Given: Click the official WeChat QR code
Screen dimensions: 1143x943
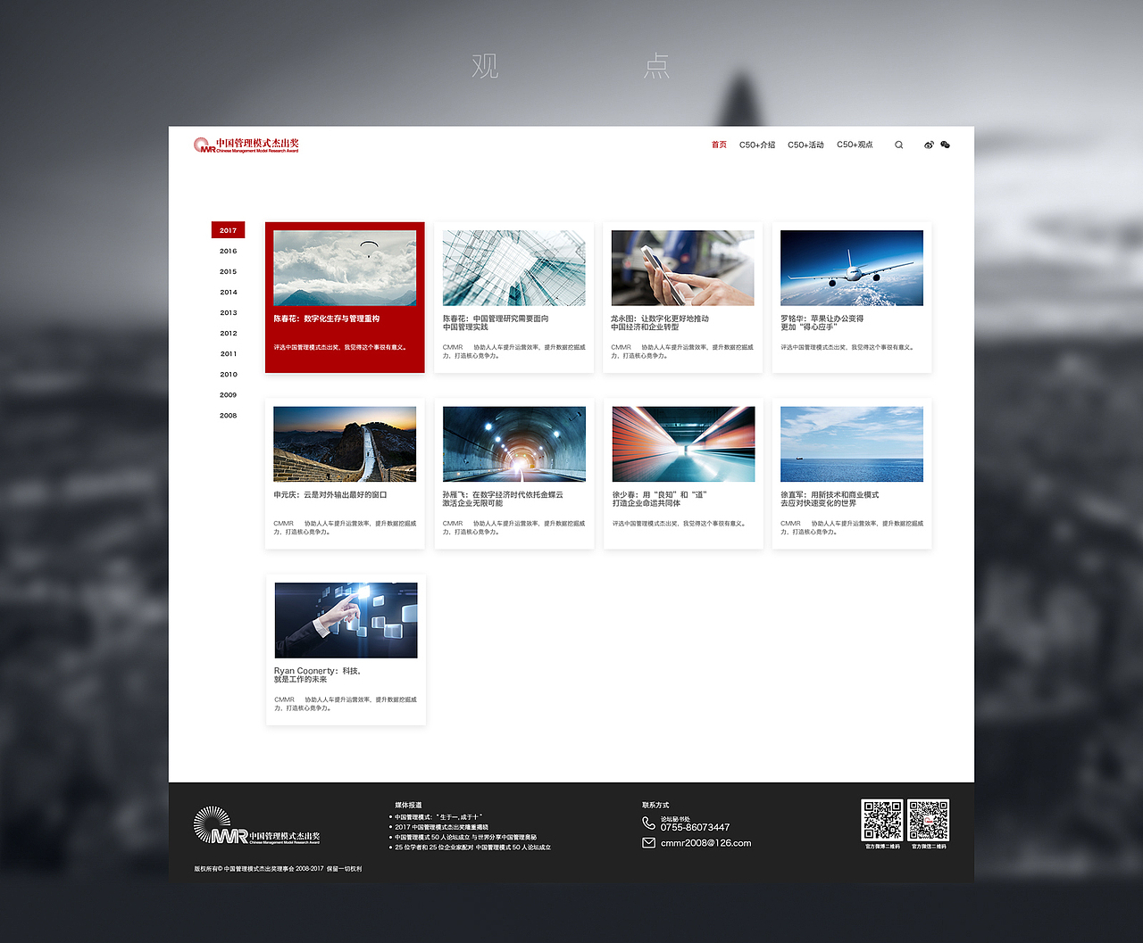Looking at the screenshot, I should tap(929, 820).
